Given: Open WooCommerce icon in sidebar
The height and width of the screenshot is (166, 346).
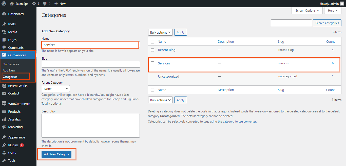Looking at the screenshot, I should [4, 104].
